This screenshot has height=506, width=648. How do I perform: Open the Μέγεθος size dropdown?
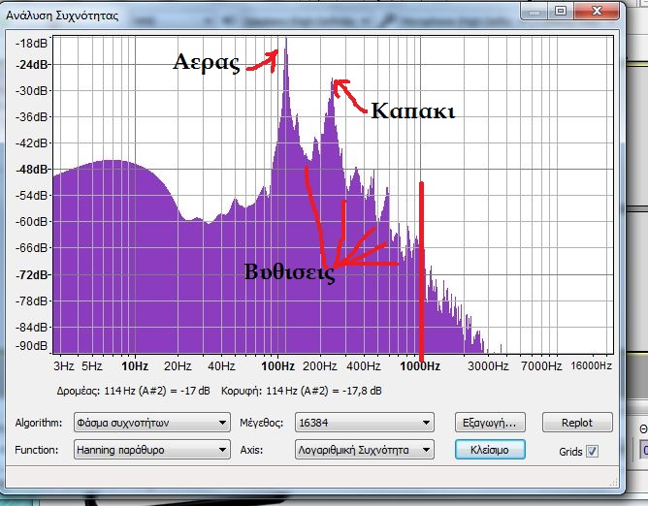(x=364, y=423)
